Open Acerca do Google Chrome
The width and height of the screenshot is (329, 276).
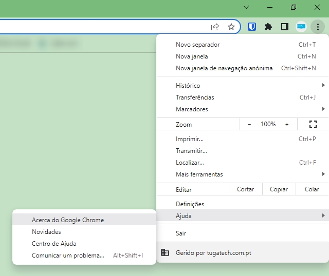pos(84,220)
